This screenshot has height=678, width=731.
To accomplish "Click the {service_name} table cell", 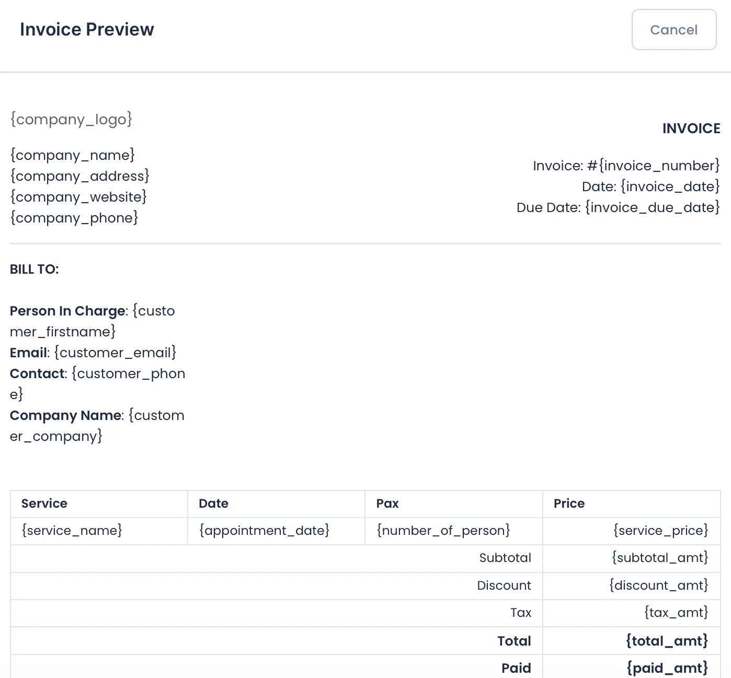I will [72, 531].
